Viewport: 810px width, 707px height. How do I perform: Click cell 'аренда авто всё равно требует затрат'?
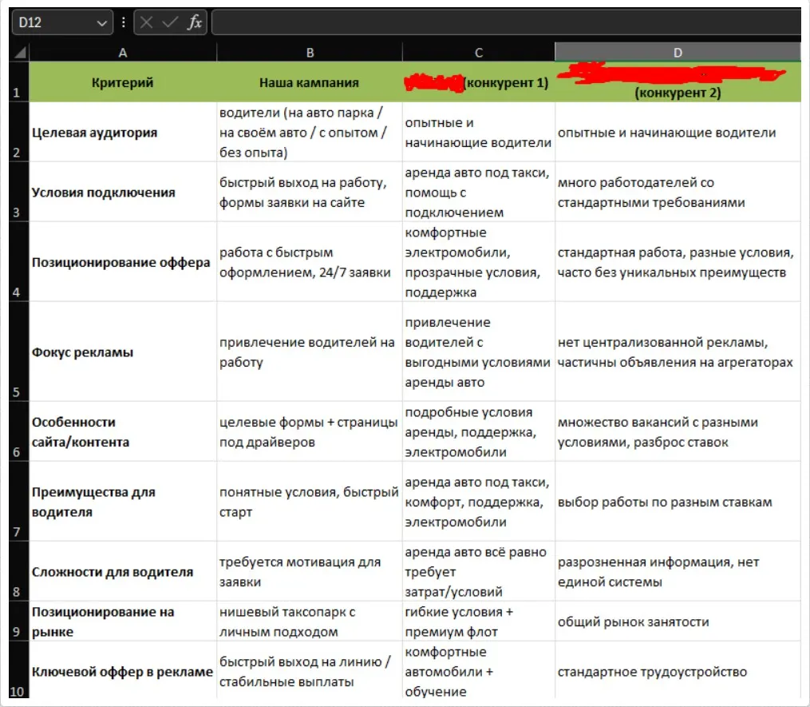pos(478,571)
